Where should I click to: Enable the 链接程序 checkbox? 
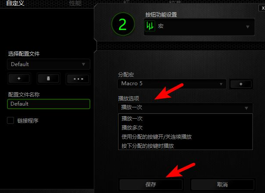click(10, 120)
